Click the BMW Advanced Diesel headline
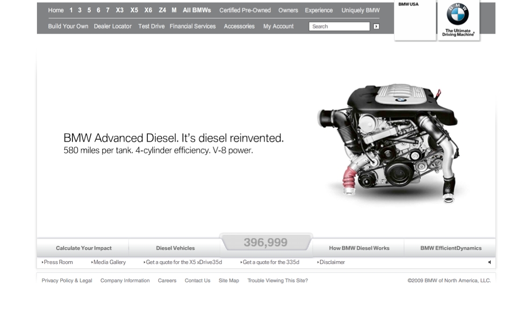Image resolution: width=531 pixels, height=315 pixels. 173,138
